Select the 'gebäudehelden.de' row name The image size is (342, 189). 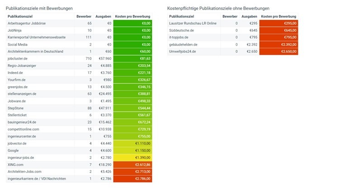pyautogui.click(x=183, y=45)
